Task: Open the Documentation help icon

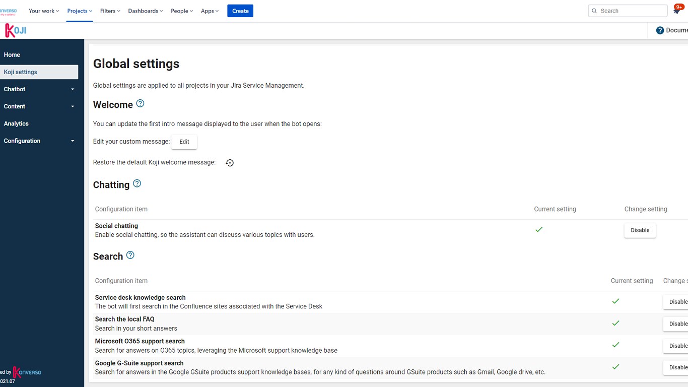Action: click(x=660, y=31)
